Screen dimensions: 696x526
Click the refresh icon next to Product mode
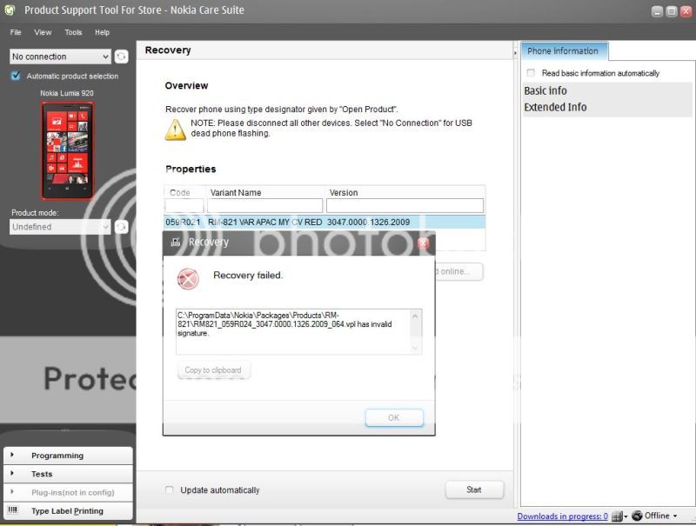pos(122,227)
